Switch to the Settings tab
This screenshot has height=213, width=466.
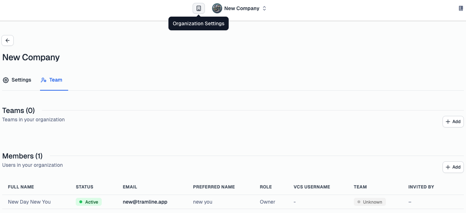(17, 80)
